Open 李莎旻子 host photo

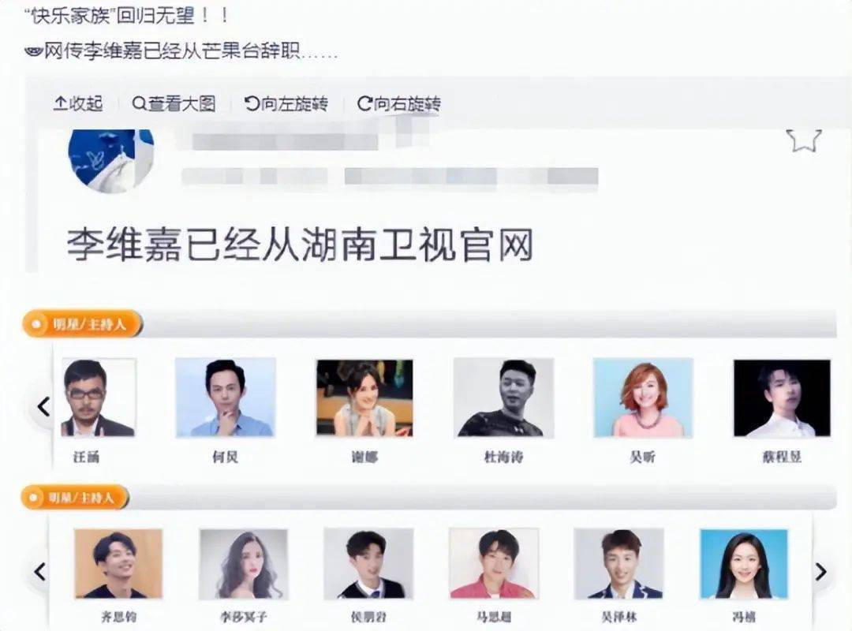tap(244, 564)
